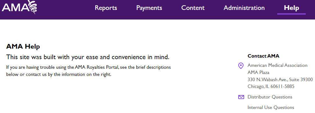The image size is (315, 113).
Task: Click the serpent staff emblem in the logo
Action: click(33, 7)
